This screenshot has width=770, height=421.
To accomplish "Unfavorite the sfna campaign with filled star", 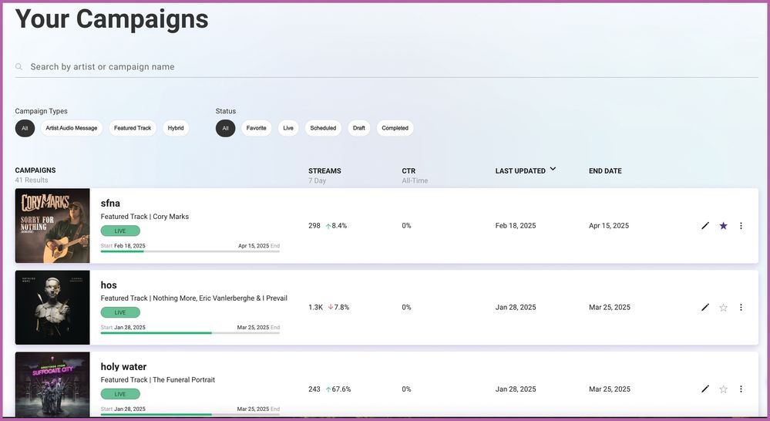I will [723, 226].
